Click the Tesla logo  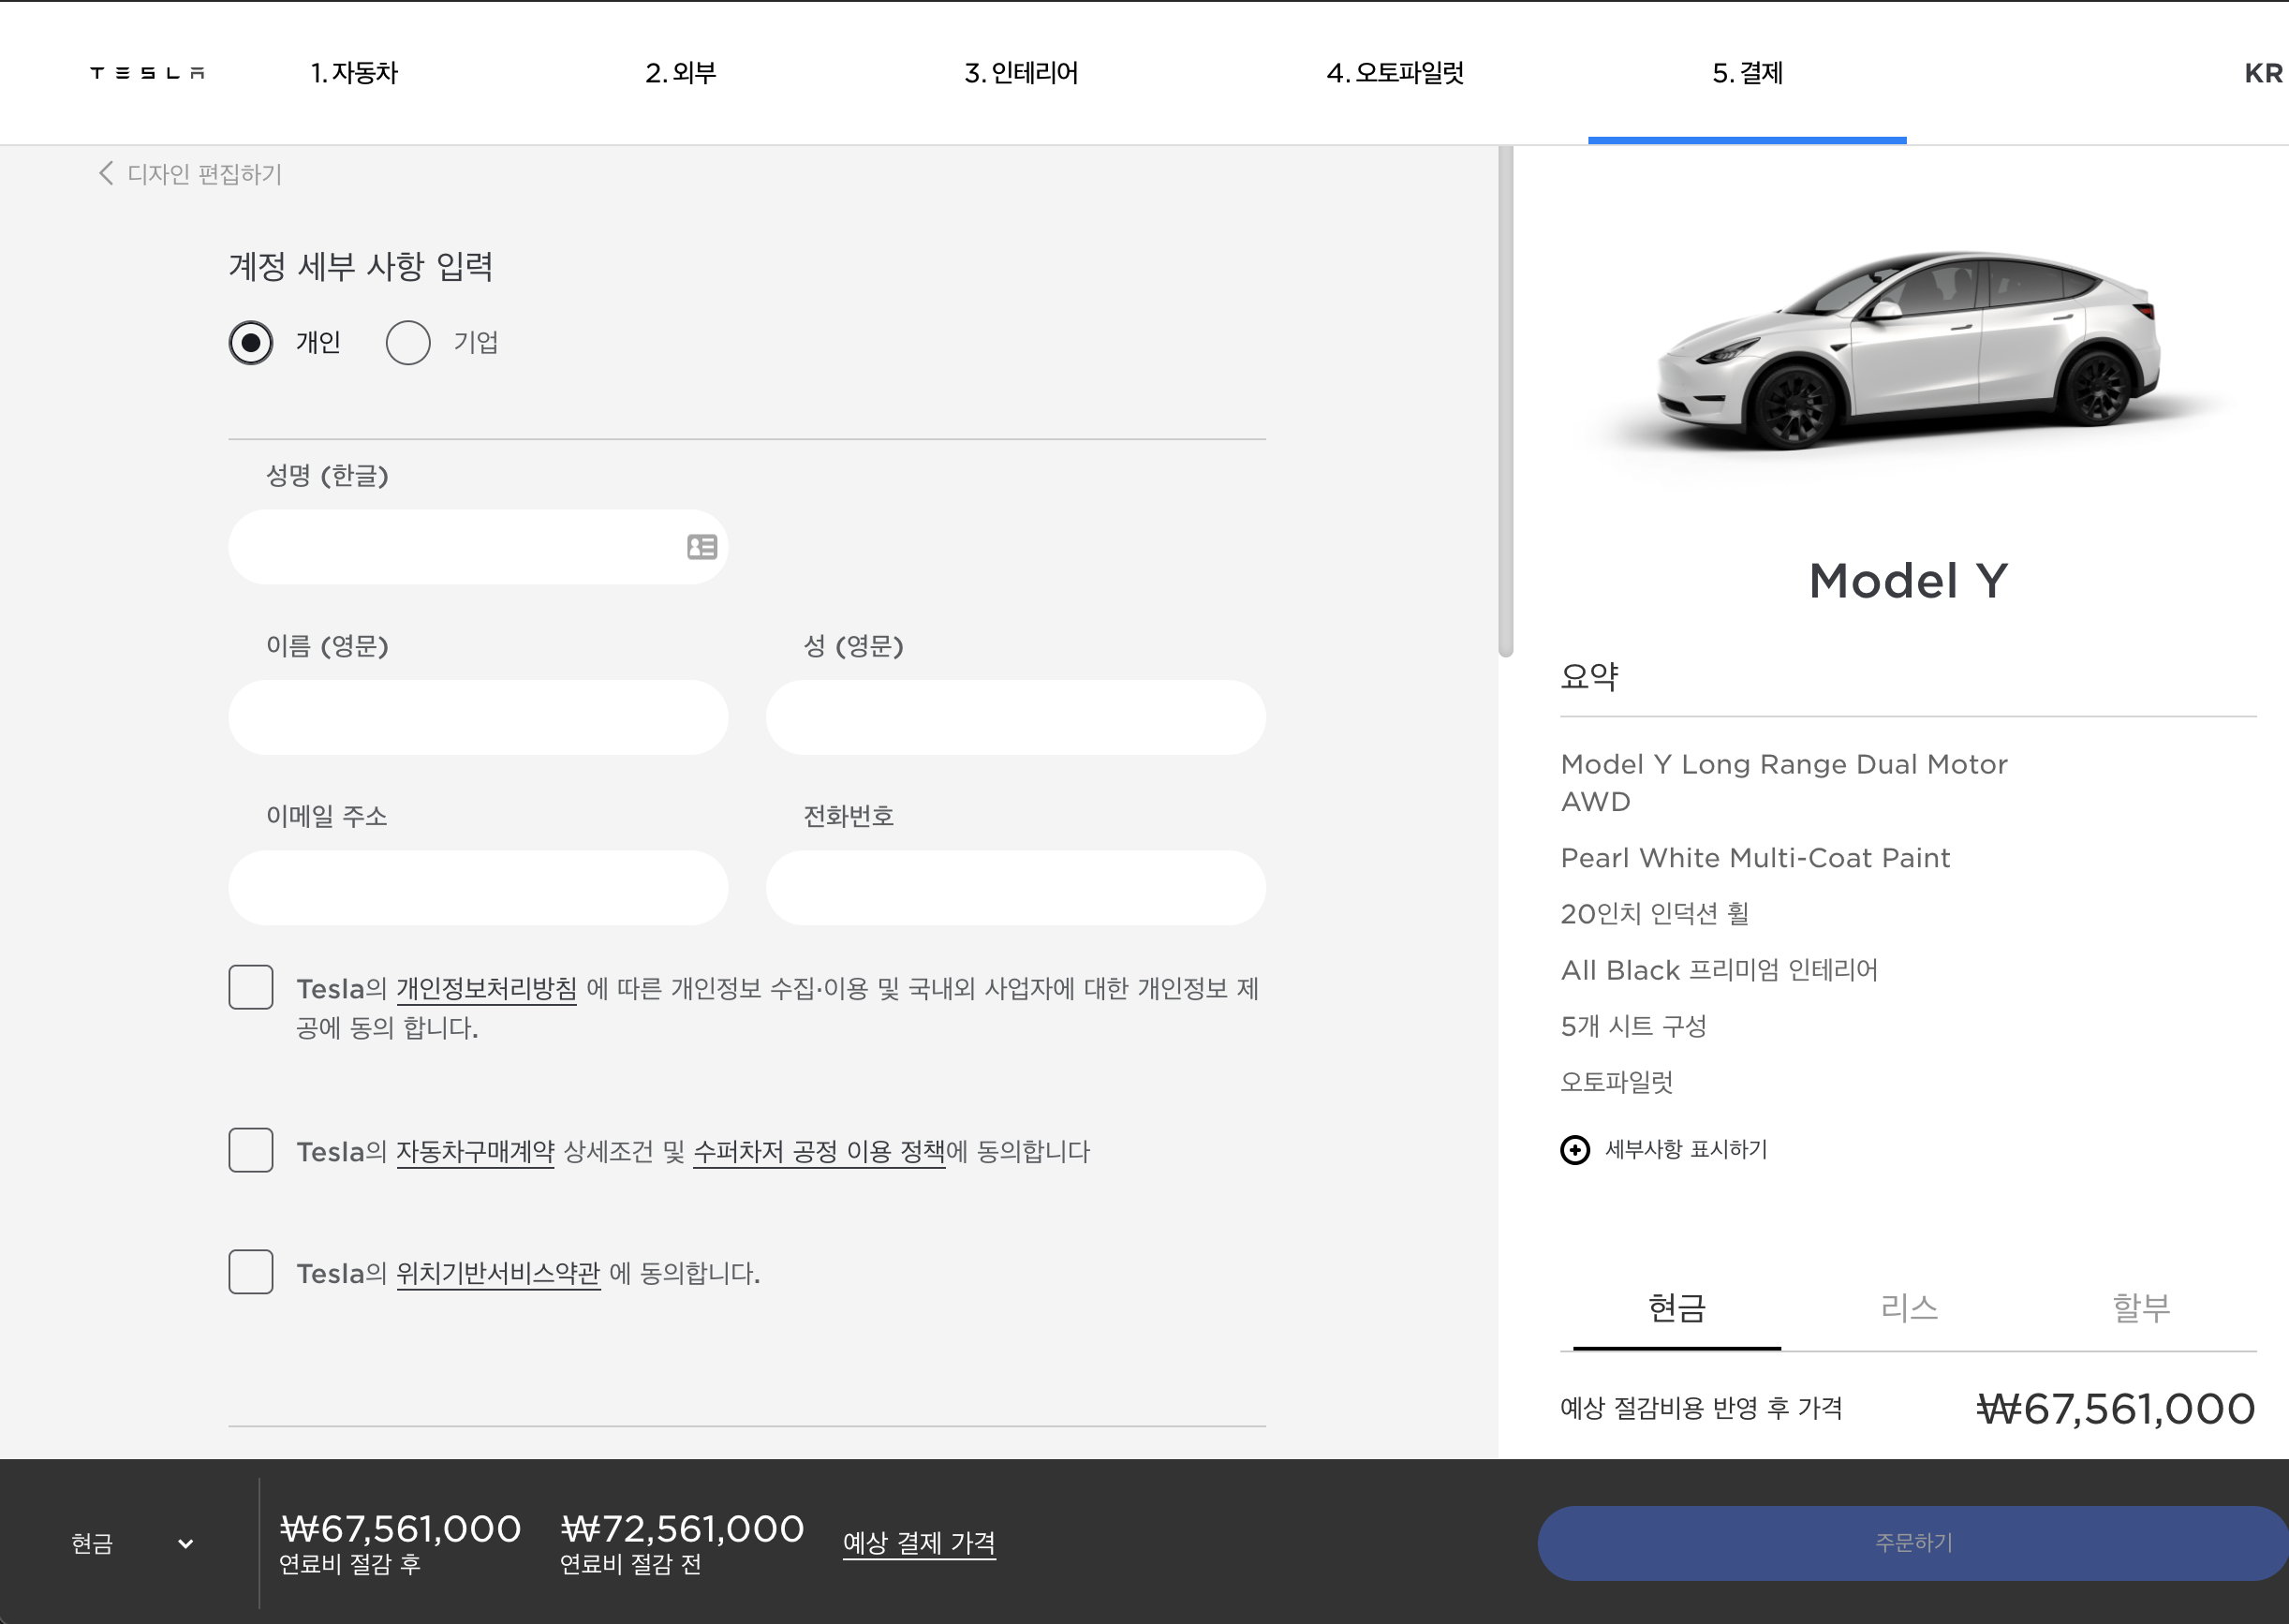coord(147,73)
